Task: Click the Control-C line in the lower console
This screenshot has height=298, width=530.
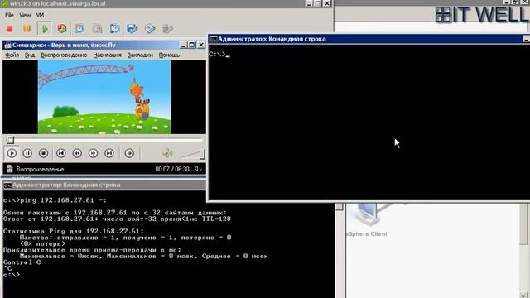Action: (22, 262)
